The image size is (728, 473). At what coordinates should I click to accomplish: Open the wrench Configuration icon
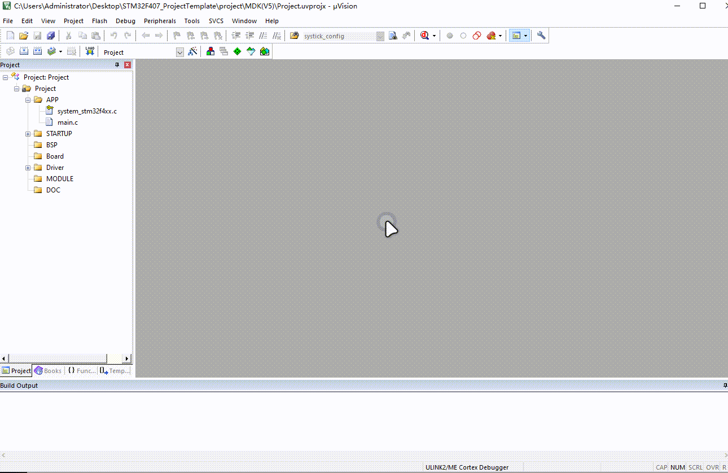(x=541, y=36)
